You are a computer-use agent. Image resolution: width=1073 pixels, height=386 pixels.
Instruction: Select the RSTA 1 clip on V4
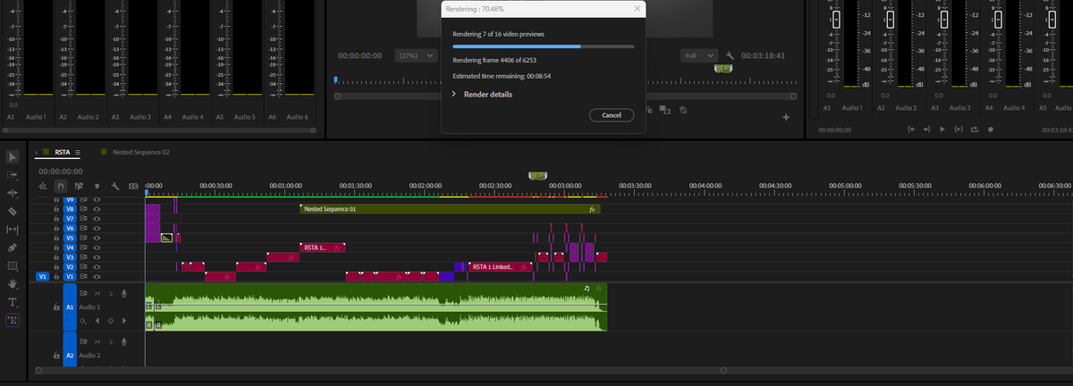click(x=322, y=248)
